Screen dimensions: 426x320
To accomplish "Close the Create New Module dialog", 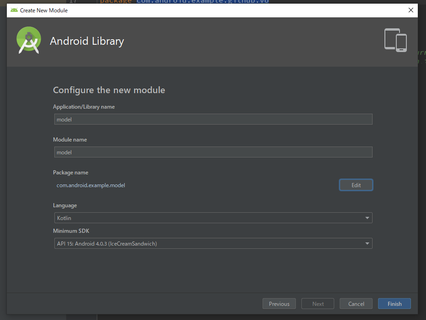I will pyautogui.click(x=410, y=10).
